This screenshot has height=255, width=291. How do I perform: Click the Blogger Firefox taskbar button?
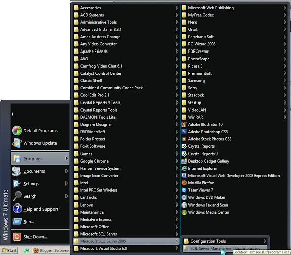click(52, 251)
